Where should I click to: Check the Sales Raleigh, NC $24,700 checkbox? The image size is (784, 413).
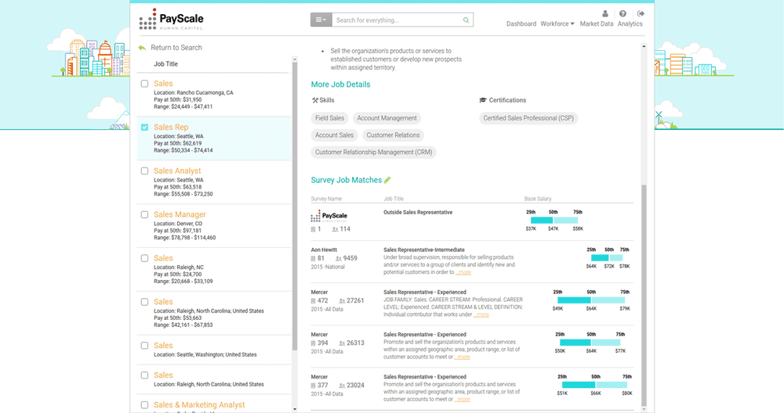(144, 258)
